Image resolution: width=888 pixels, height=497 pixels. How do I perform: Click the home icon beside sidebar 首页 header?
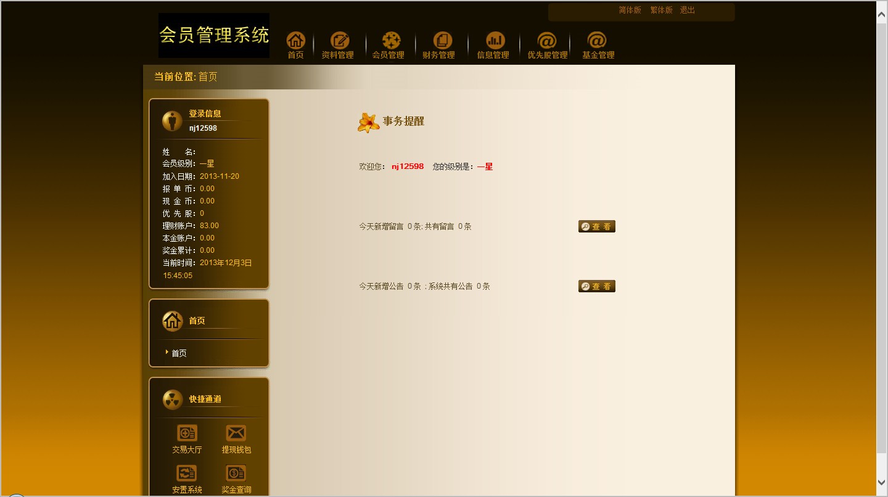[x=172, y=320]
